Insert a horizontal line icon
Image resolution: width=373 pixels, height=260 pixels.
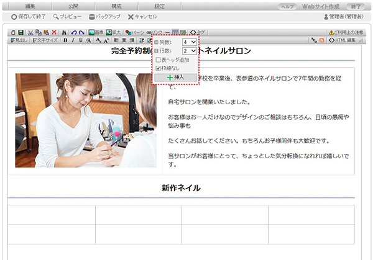(x=168, y=32)
